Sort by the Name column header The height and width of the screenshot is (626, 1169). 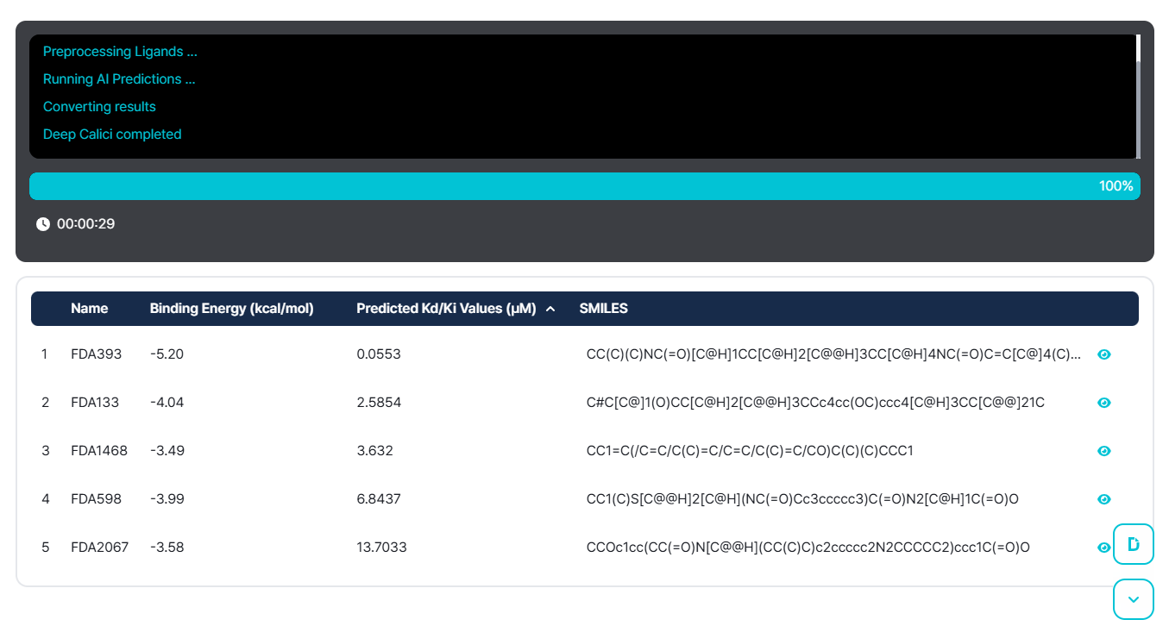[90, 309]
